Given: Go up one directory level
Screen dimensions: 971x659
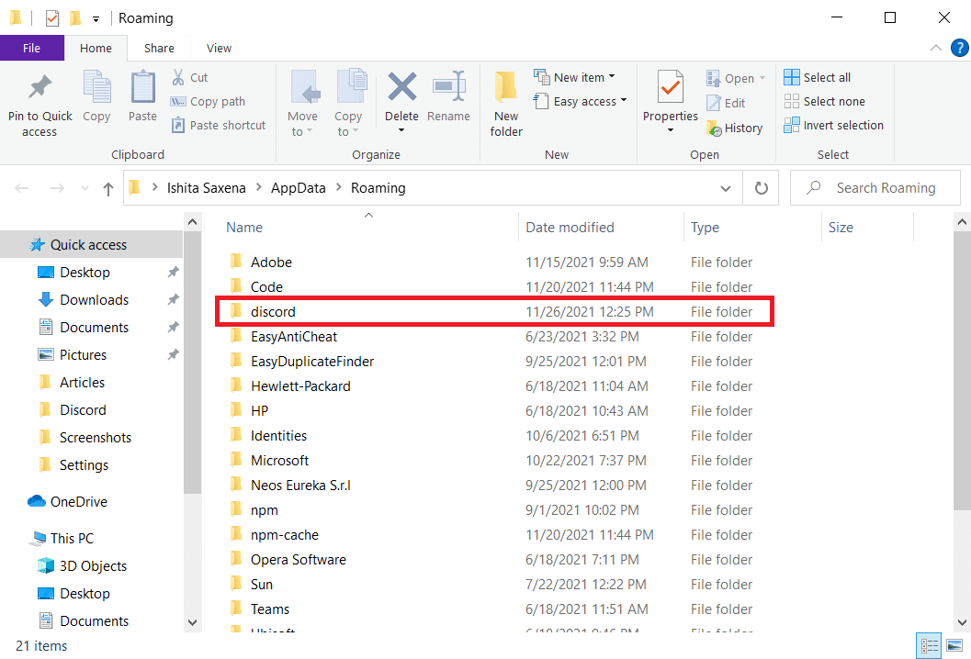Looking at the screenshot, I should coord(108,189).
